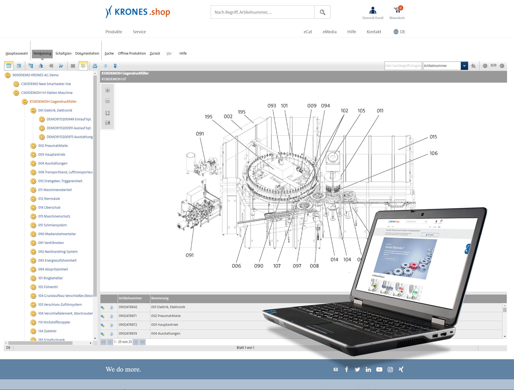Focus the header search field Nach Begriff, Artikelnummer

pyautogui.click(x=262, y=12)
